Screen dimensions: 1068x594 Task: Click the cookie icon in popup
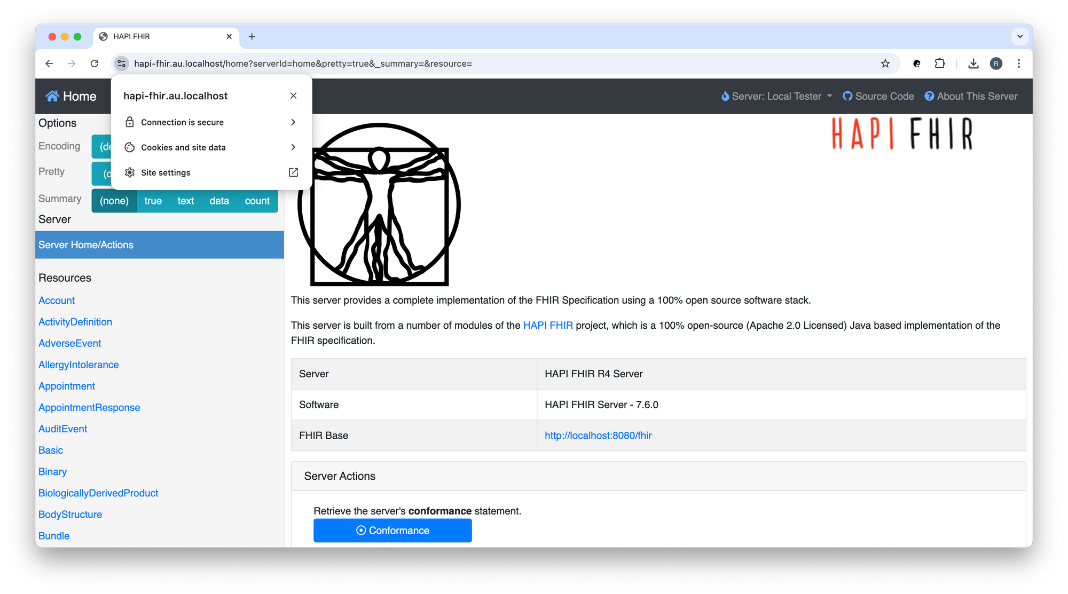click(x=130, y=147)
